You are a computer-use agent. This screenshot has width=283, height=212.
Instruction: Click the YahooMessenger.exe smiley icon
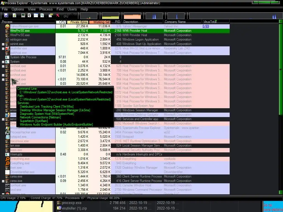[x=7, y=26]
